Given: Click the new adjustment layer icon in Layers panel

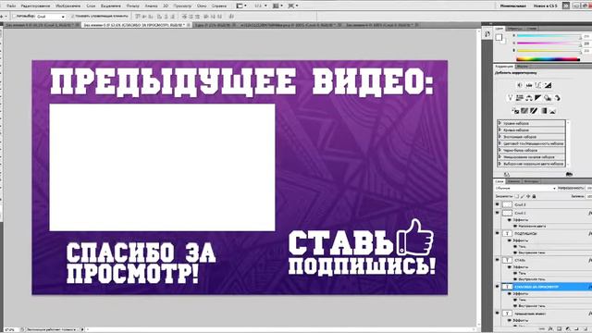Looking at the screenshot, I should tap(568, 329).
